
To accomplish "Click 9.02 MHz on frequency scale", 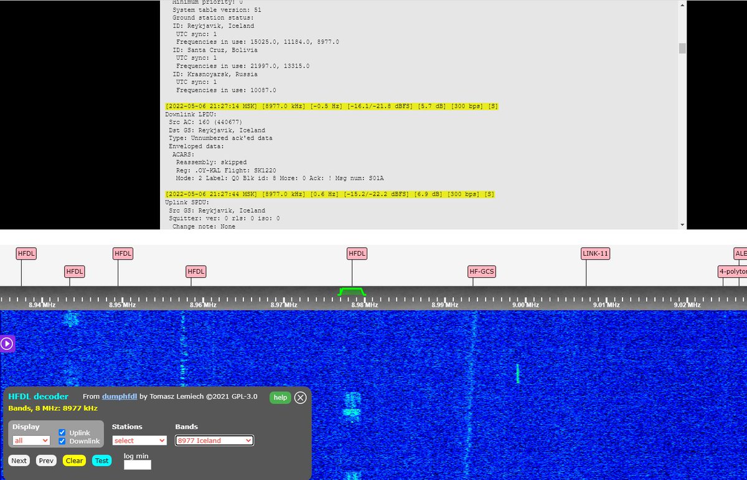I will pos(686,305).
